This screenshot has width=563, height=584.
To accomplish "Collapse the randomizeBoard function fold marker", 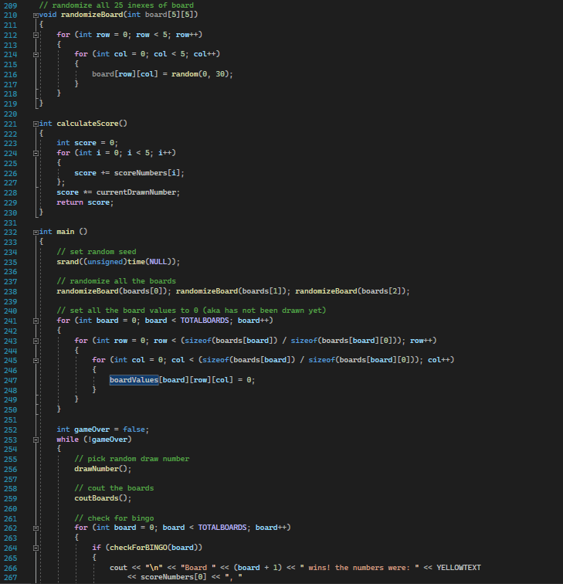I will click(x=36, y=15).
